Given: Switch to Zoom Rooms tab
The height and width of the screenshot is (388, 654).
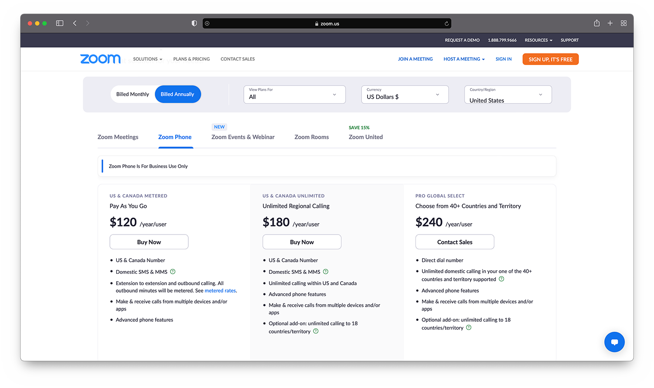Looking at the screenshot, I should click(x=311, y=137).
